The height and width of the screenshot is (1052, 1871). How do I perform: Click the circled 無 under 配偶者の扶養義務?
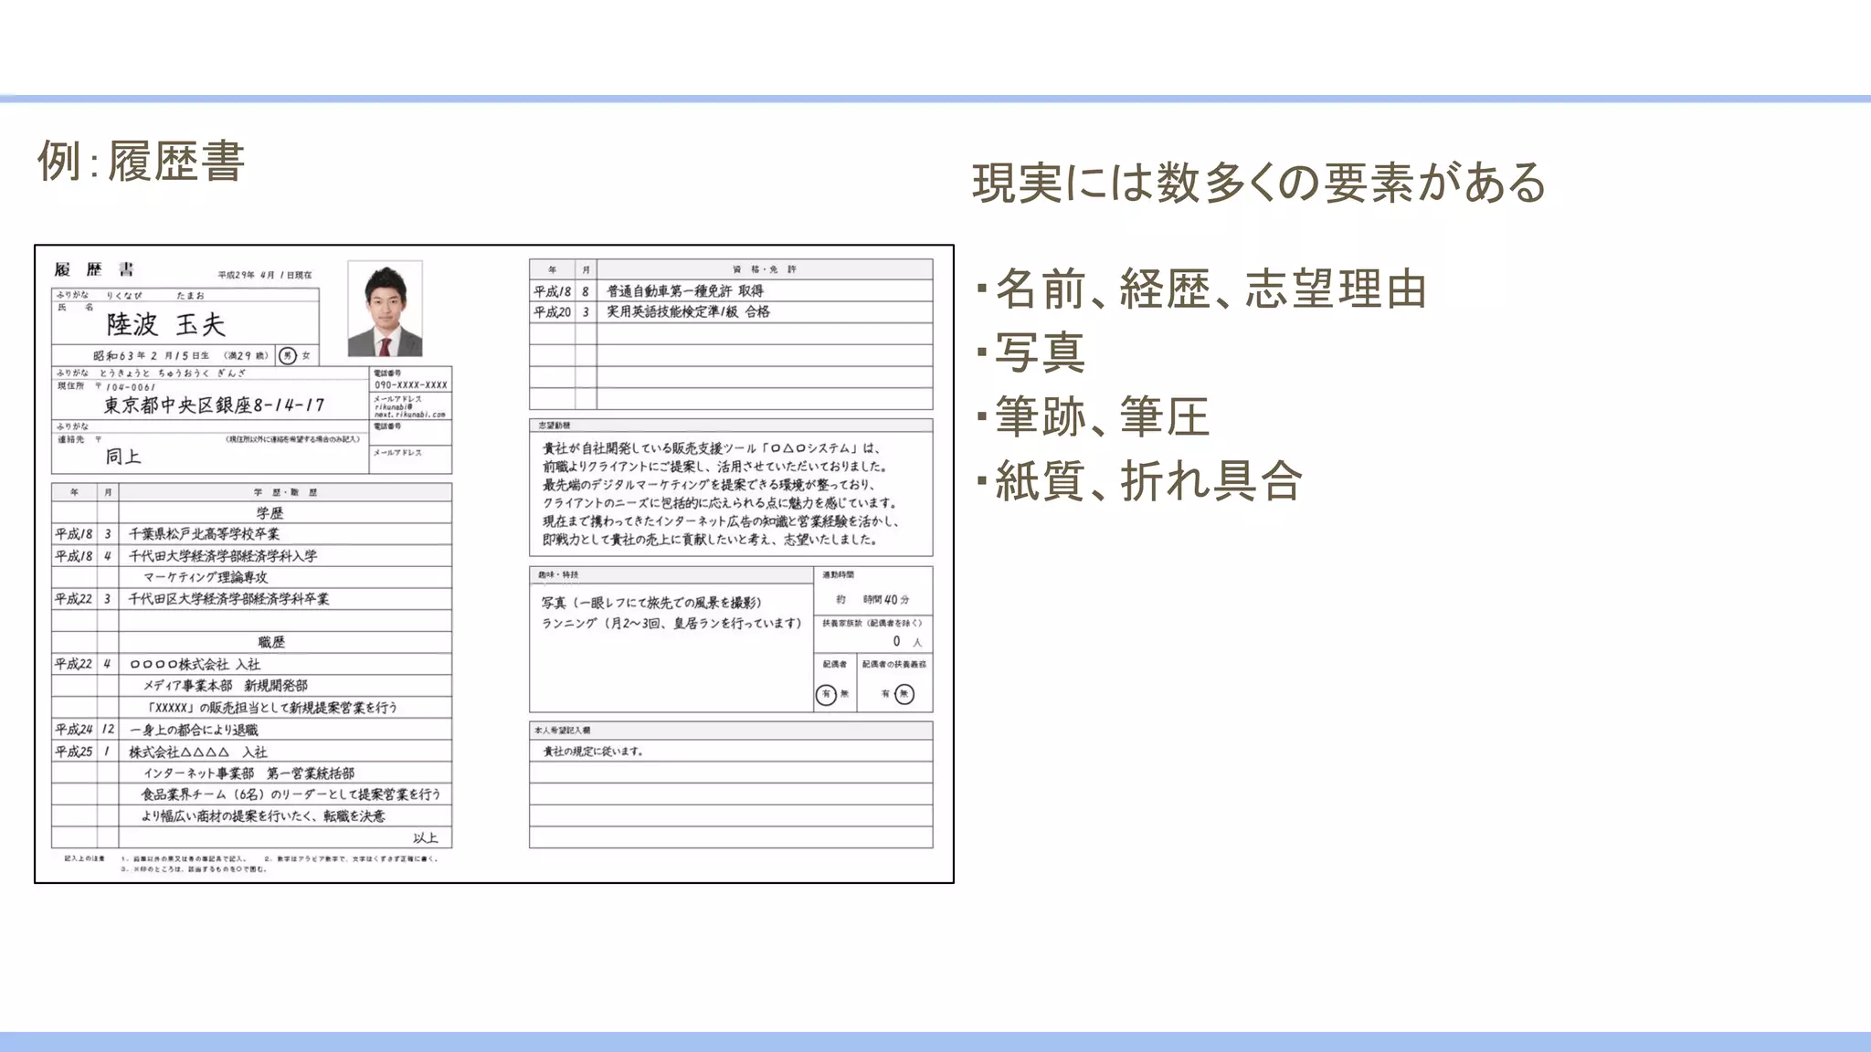click(x=904, y=694)
